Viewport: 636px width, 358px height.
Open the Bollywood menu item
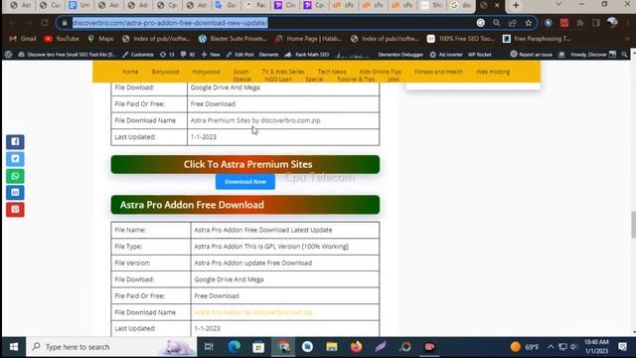[165, 72]
